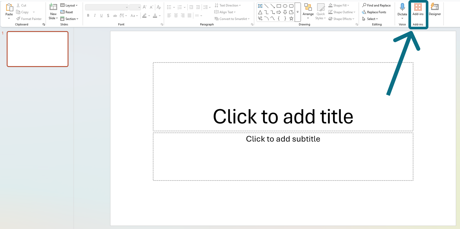Center the paragraph text
The width and height of the screenshot is (460, 229).
(x=176, y=16)
